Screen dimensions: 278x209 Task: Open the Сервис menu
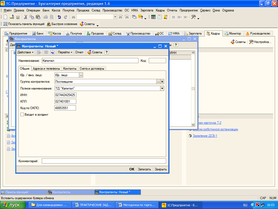pyautogui.click(x=205, y=10)
